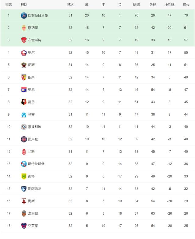Image resolution: width=195 pixels, height=239 pixels.
Task: Select team name 斯特拉斯堡
Action: 36,164
